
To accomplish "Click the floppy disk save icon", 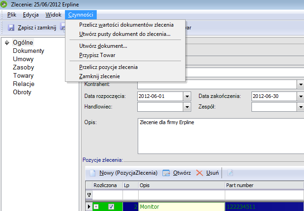I will [x=11, y=28].
